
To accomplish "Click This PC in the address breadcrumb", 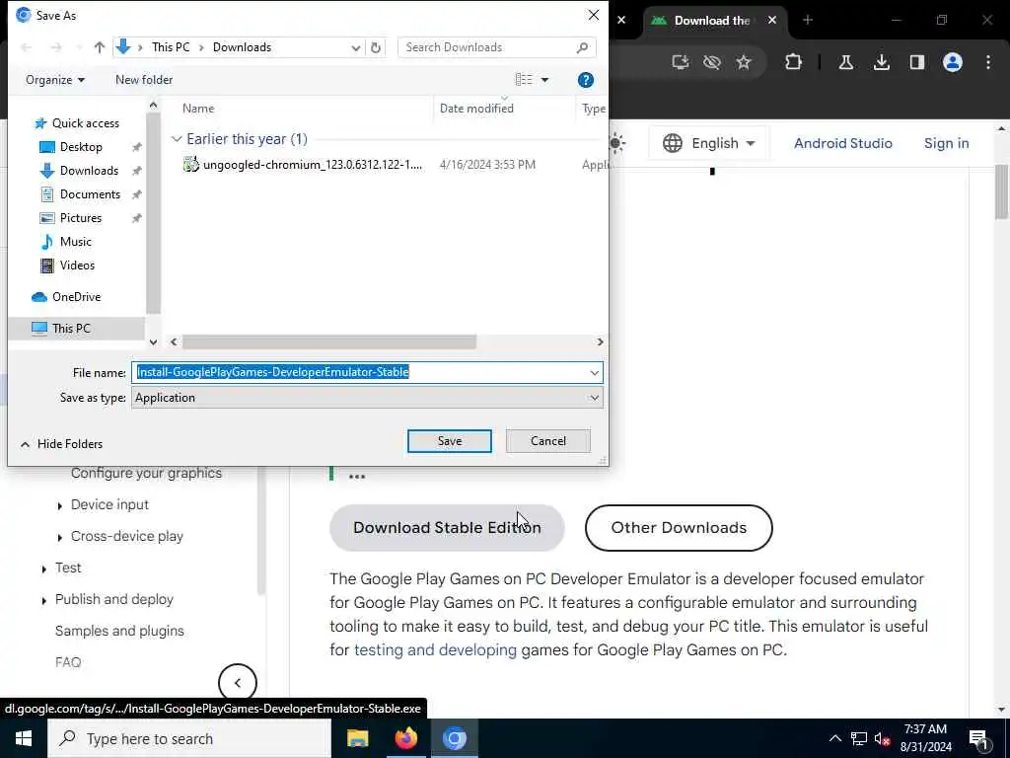I will [x=171, y=47].
